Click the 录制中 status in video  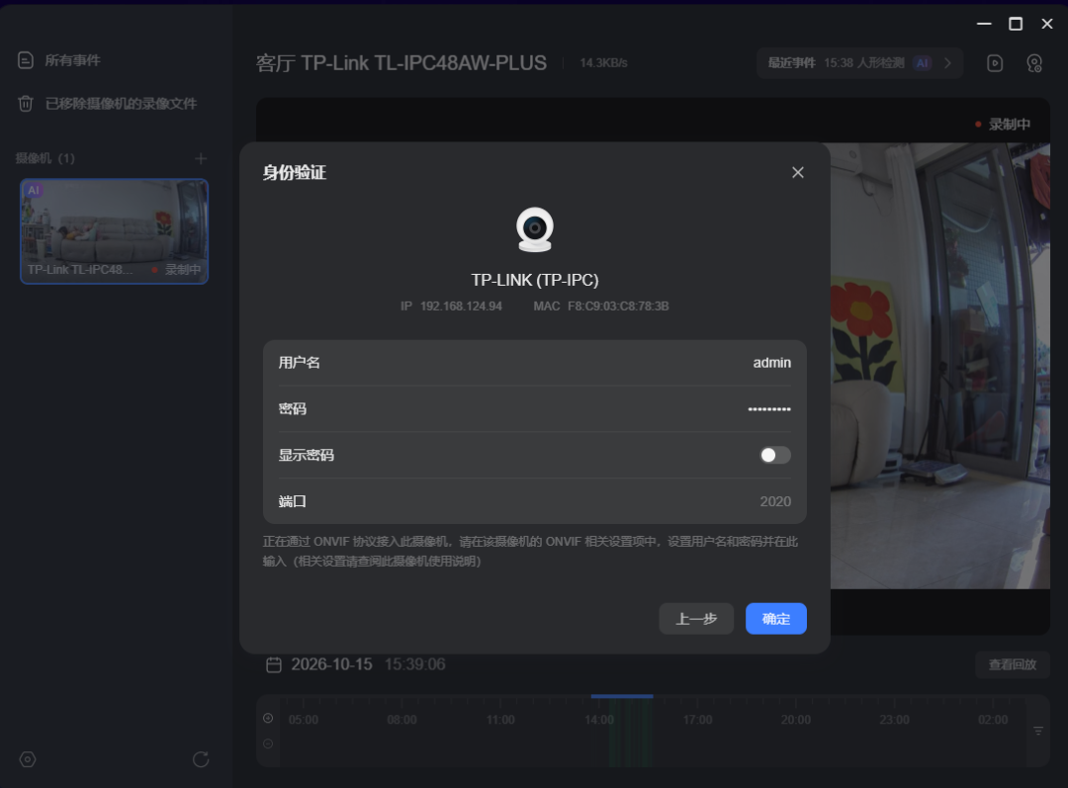(1003, 124)
